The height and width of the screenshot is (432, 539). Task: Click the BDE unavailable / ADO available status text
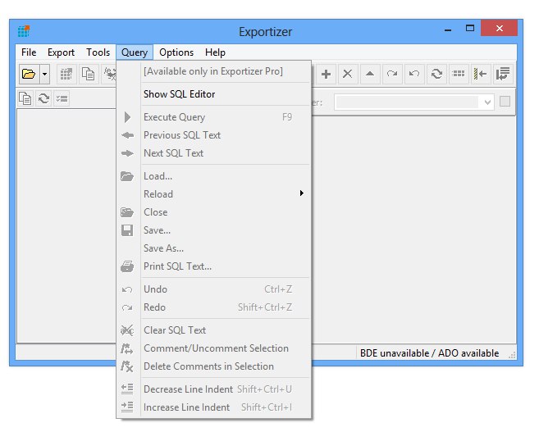coord(429,353)
